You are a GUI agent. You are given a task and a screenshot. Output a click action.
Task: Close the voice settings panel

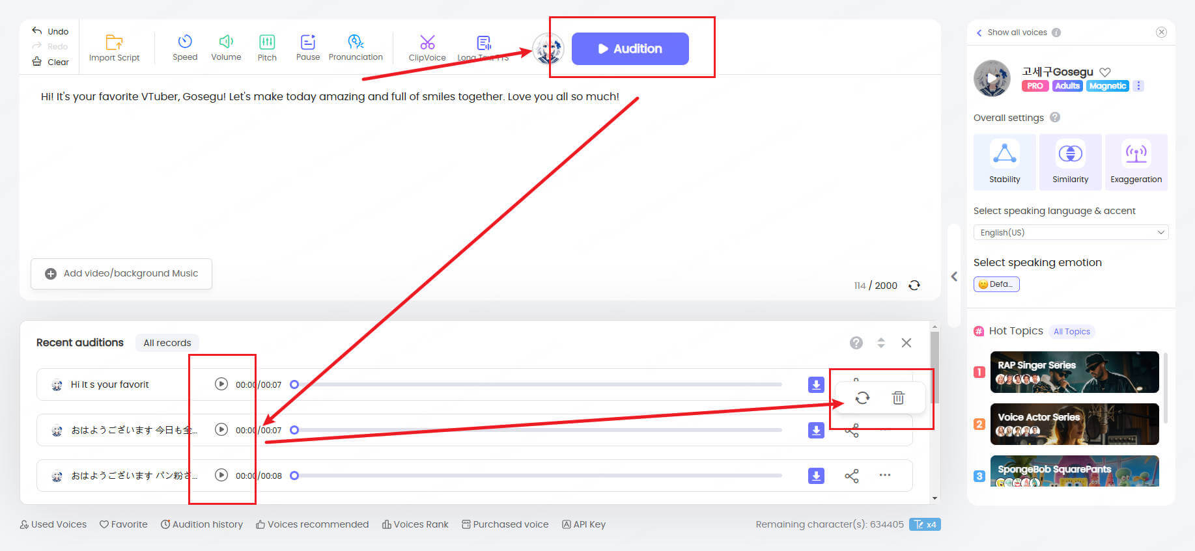coord(1161,32)
